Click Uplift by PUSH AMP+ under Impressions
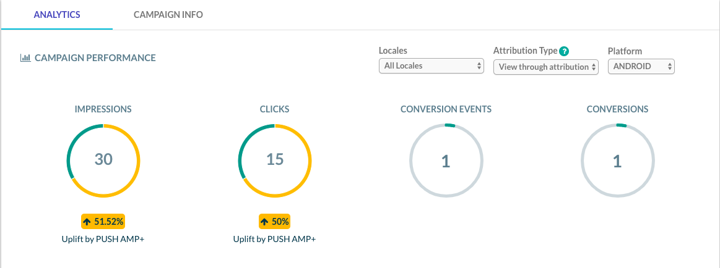This screenshot has width=720, height=268. pos(103,239)
